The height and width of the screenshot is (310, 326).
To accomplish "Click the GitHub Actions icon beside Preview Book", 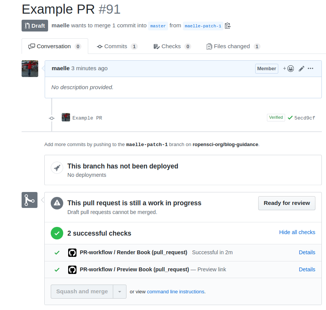I will pyautogui.click(x=72, y=269).
